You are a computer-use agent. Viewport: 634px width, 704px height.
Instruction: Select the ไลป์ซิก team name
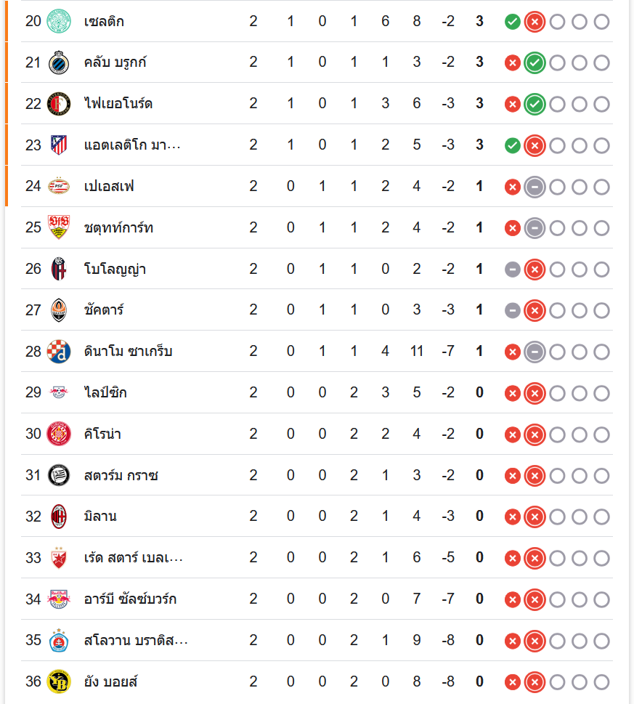(x=105, y=393)
